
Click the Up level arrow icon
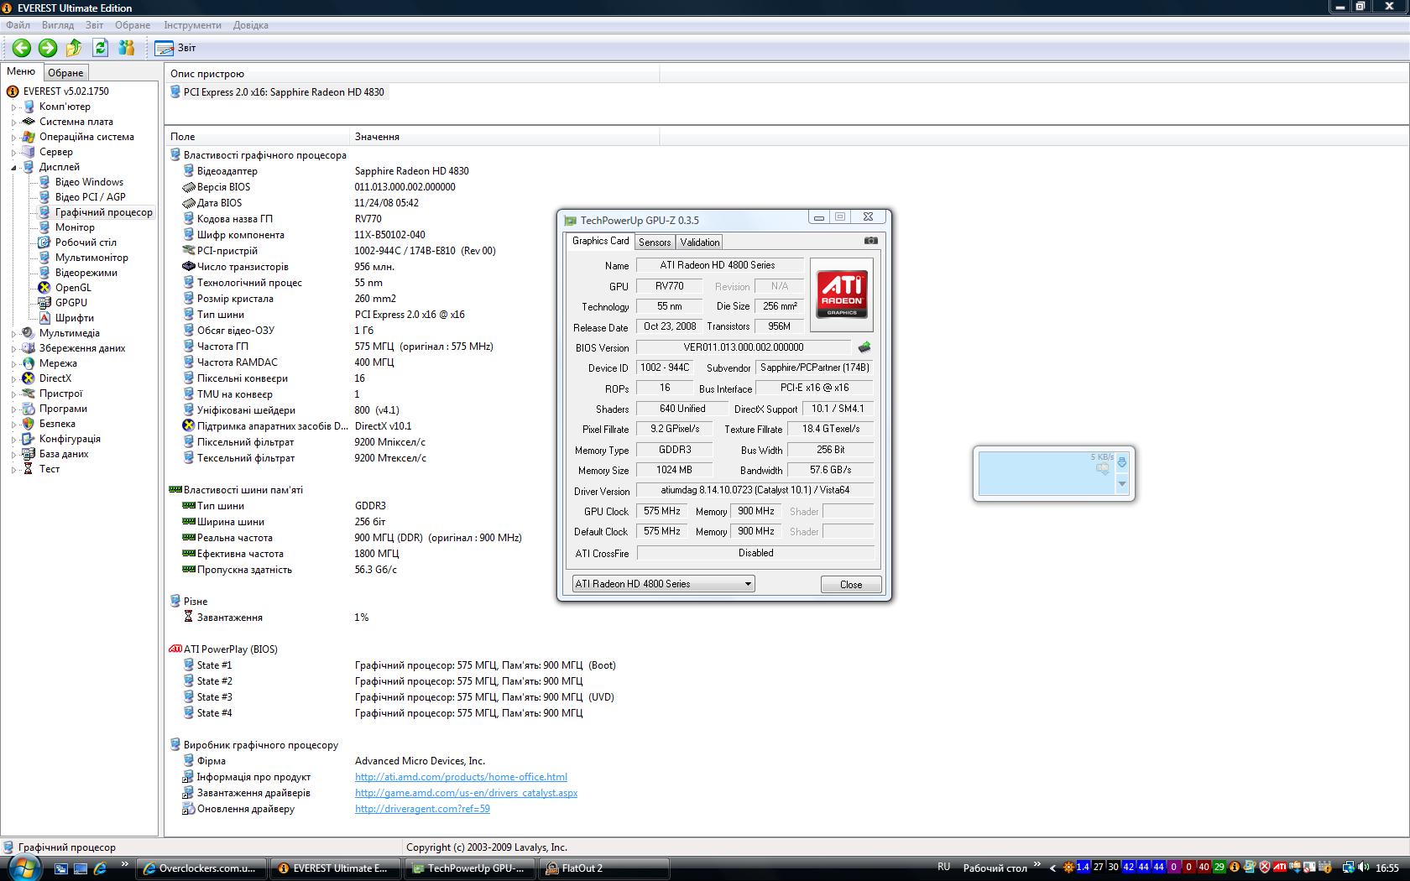(x=74, y=48)
